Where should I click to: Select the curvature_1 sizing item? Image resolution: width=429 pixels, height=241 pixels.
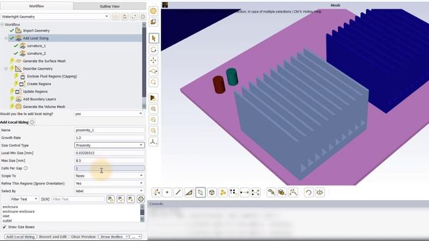36,46
